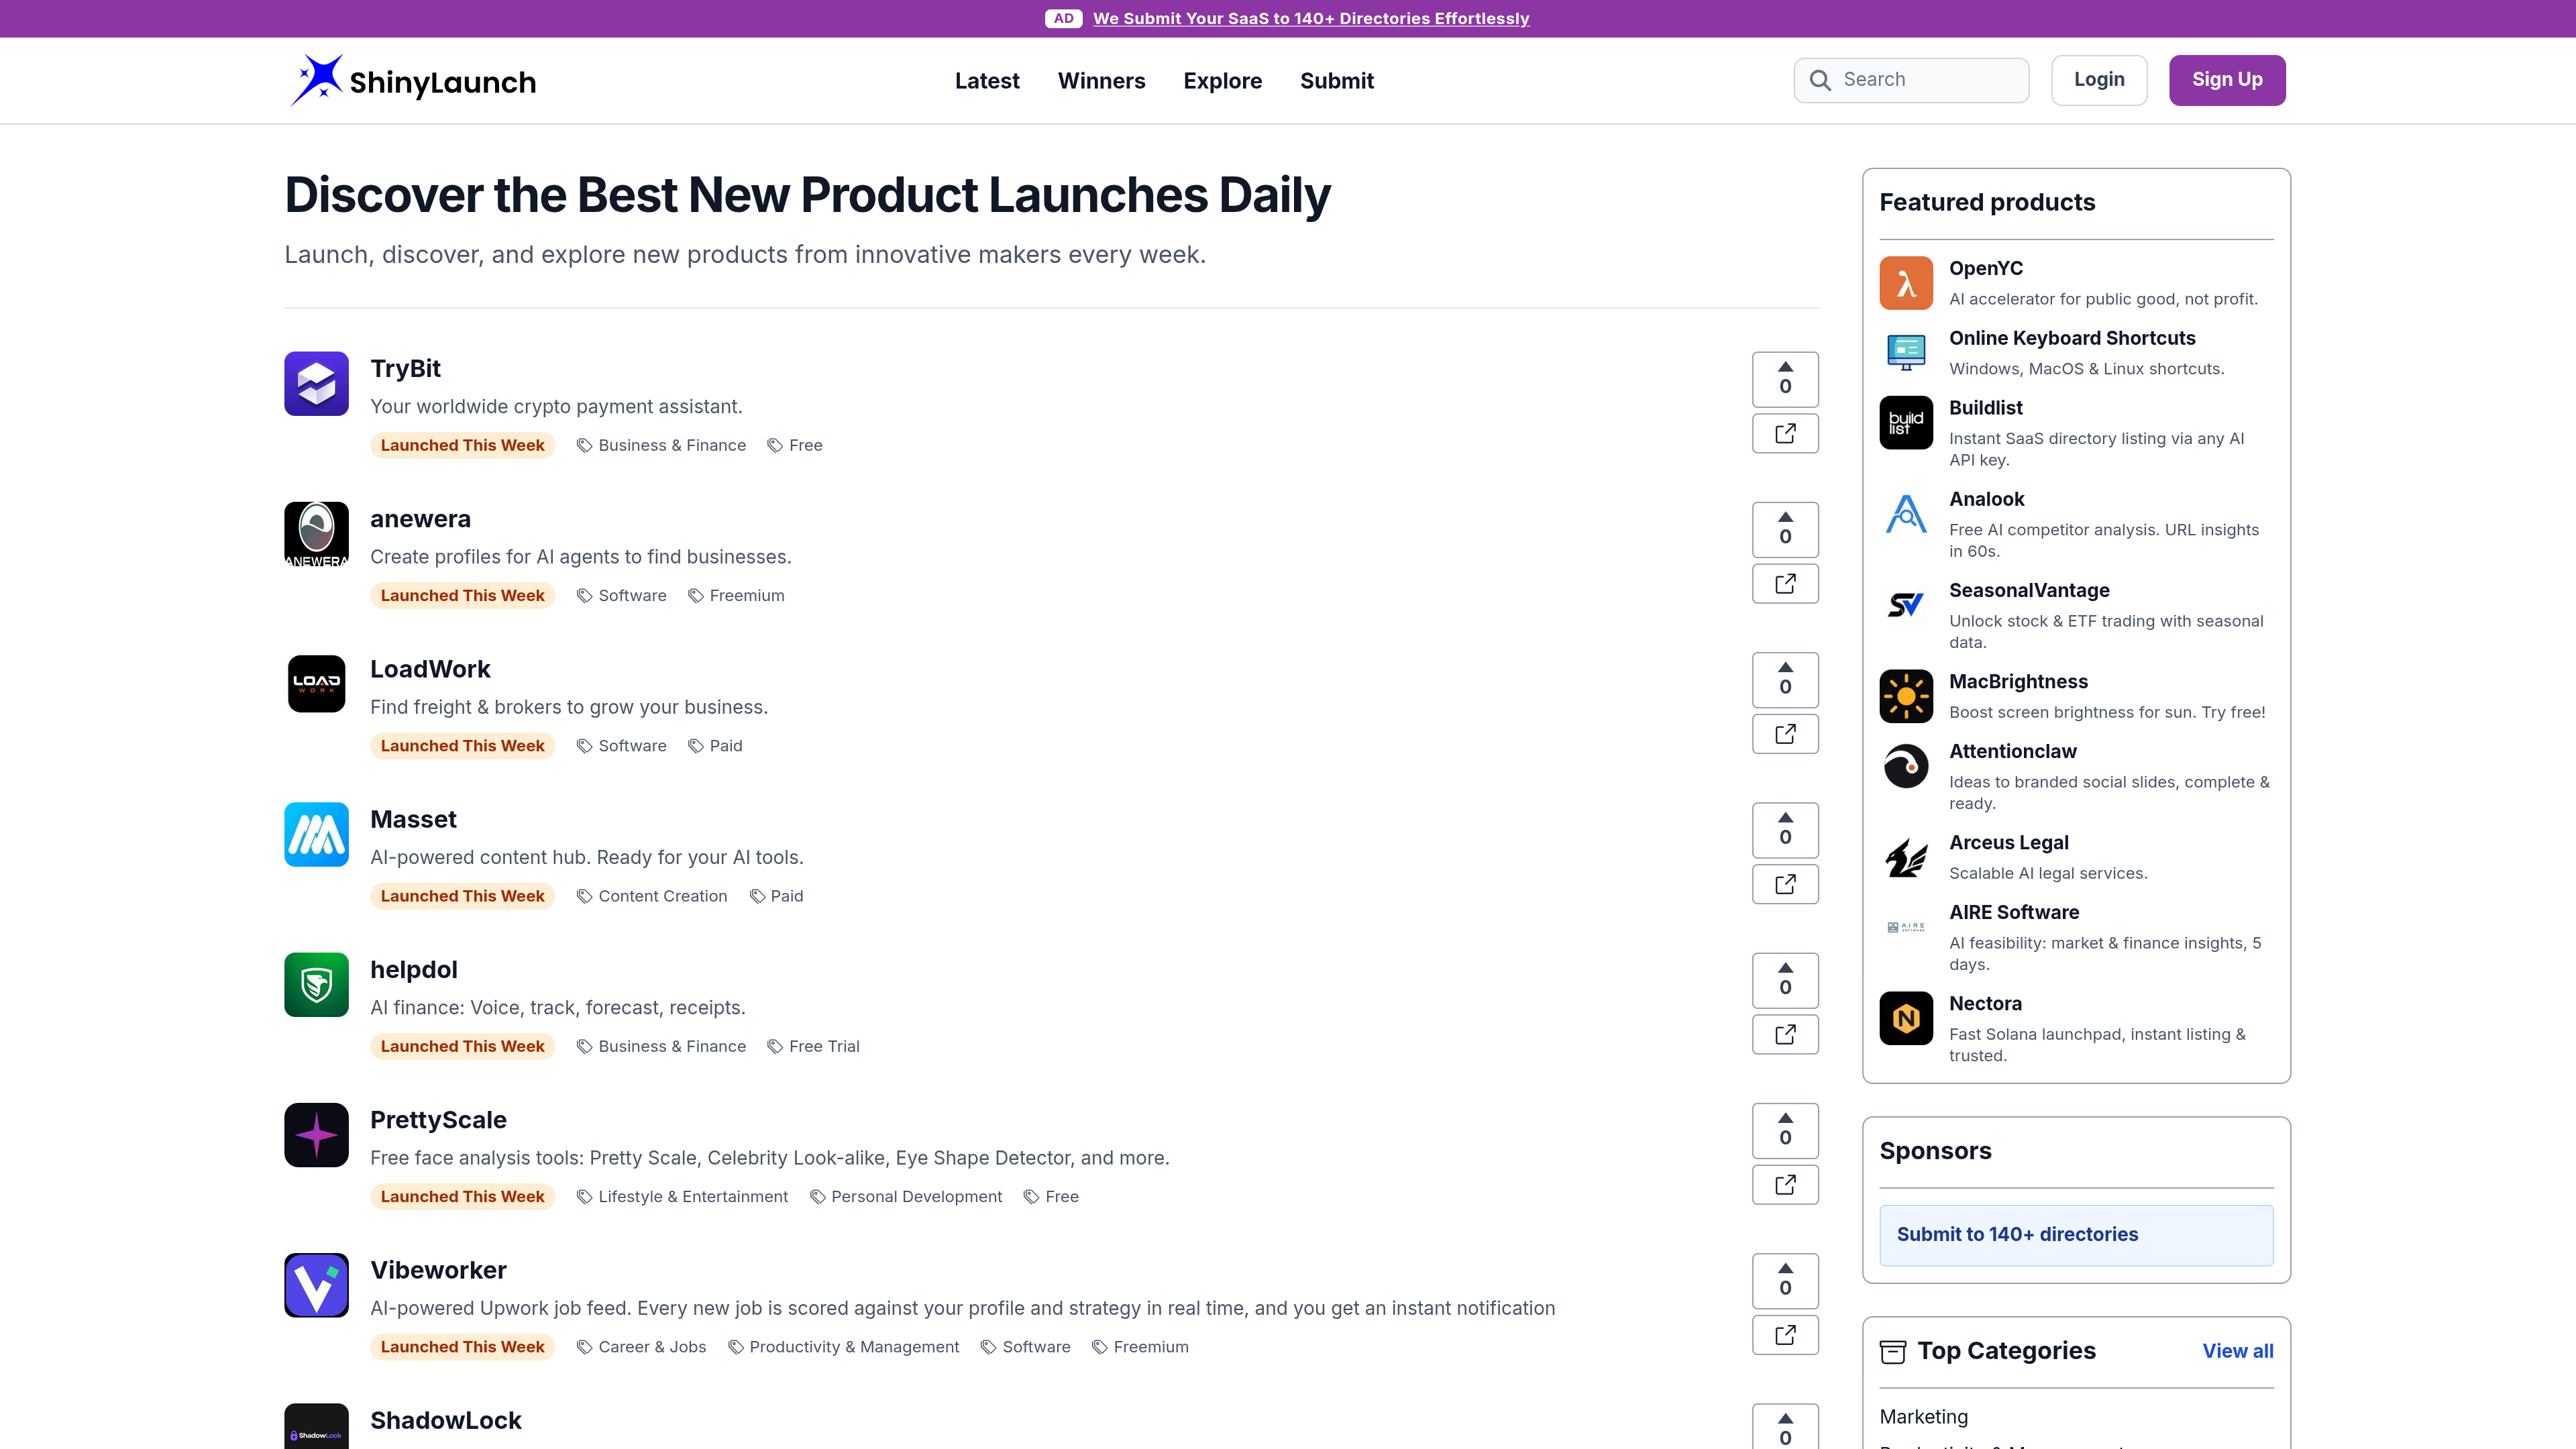
Task: Open TryBit product logo
Action: pyautogui.click(x=316, y=383)
